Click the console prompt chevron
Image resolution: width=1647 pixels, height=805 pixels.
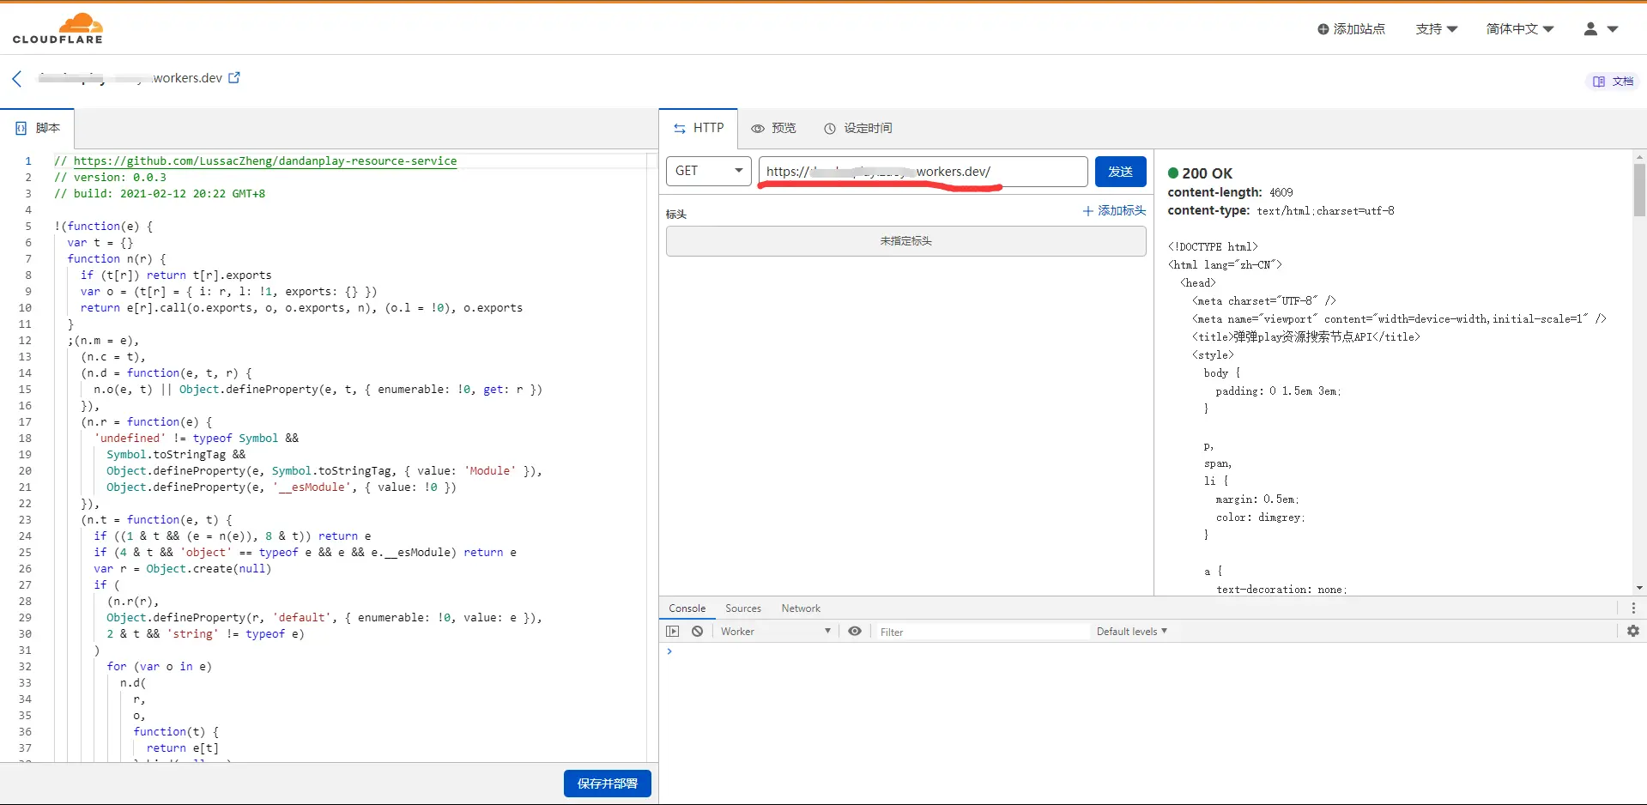click(670, 651)
